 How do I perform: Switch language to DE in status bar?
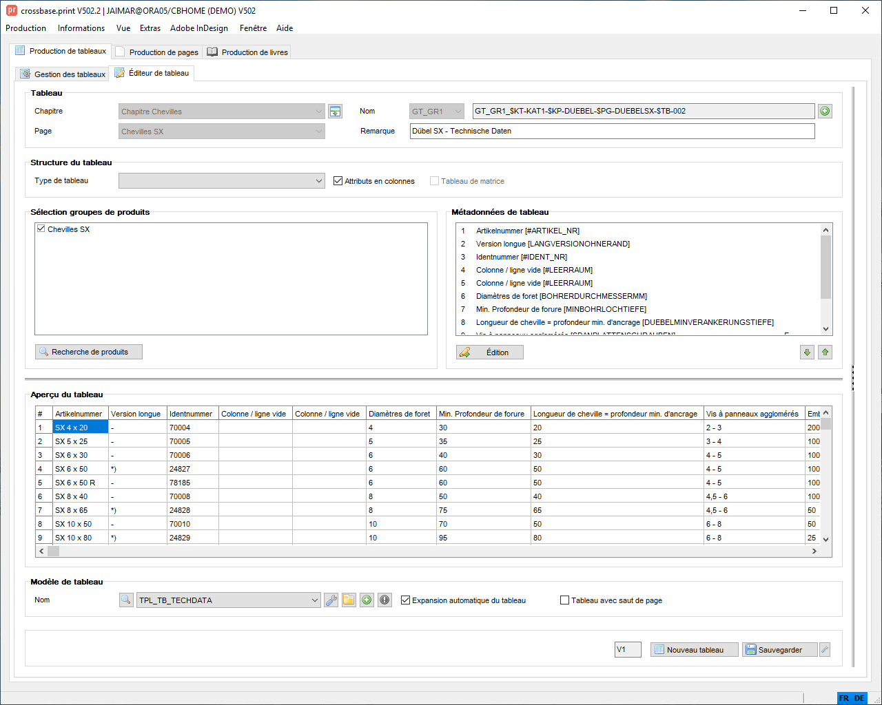point(859,698)
